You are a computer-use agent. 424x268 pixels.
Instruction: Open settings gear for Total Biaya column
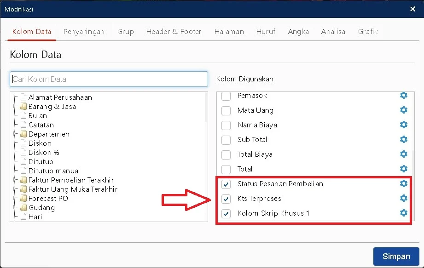[403, 154]
